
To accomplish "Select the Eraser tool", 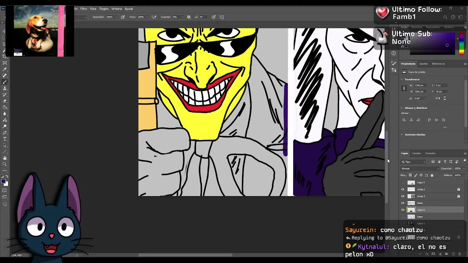I will pos(5,101).
